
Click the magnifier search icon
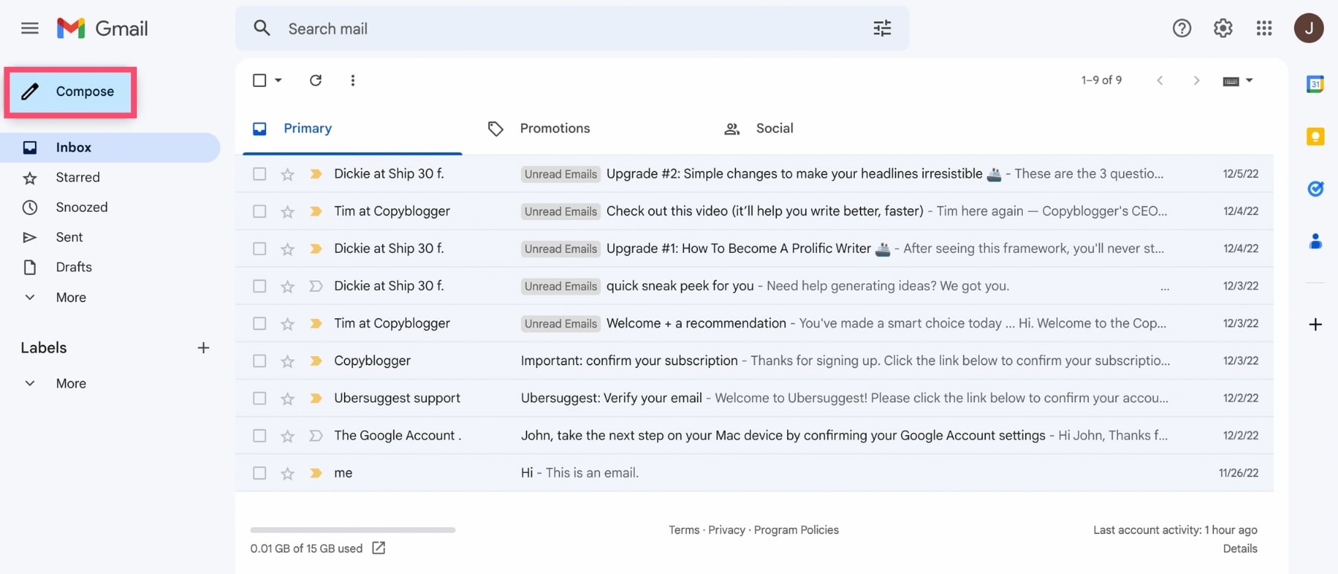[262, 28]
